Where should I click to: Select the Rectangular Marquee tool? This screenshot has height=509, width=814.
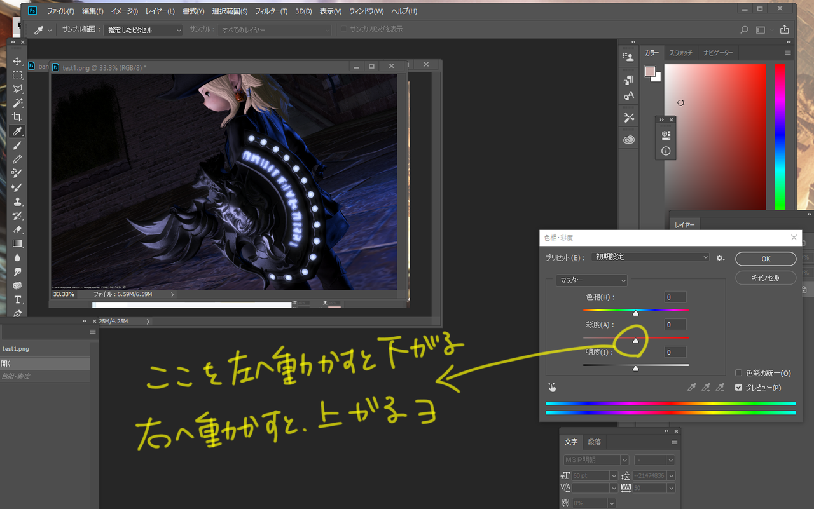(17, 75)
